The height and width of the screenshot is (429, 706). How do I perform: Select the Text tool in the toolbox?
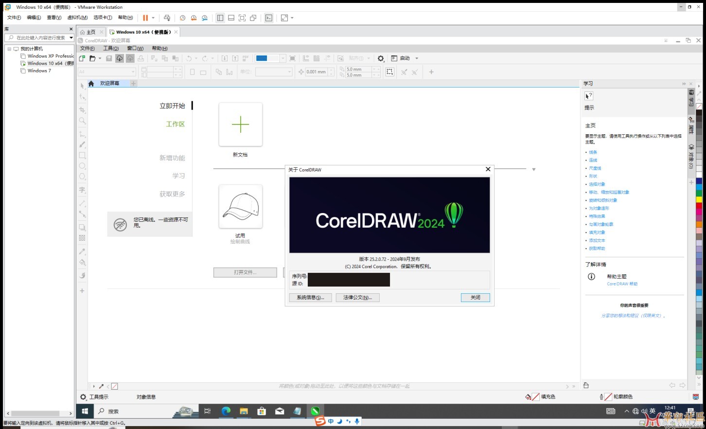(x=82, y=190)
